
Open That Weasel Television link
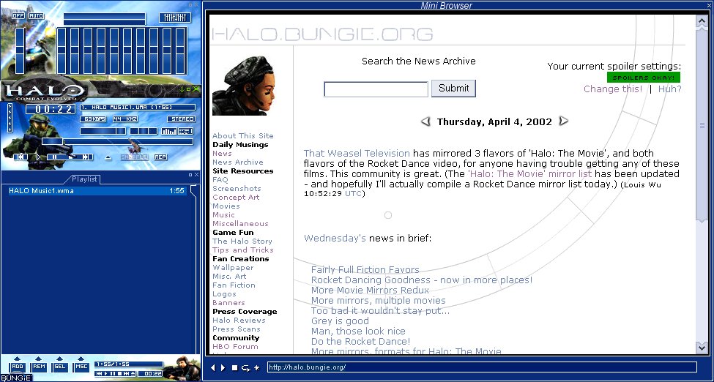(357, 153)
